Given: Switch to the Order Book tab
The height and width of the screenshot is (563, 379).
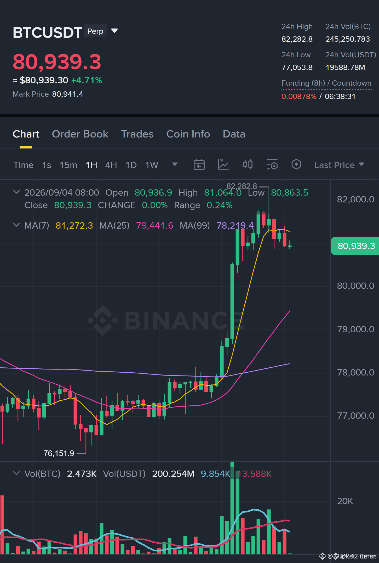Looking at the screenshot, I should click(x=80, y=134).
